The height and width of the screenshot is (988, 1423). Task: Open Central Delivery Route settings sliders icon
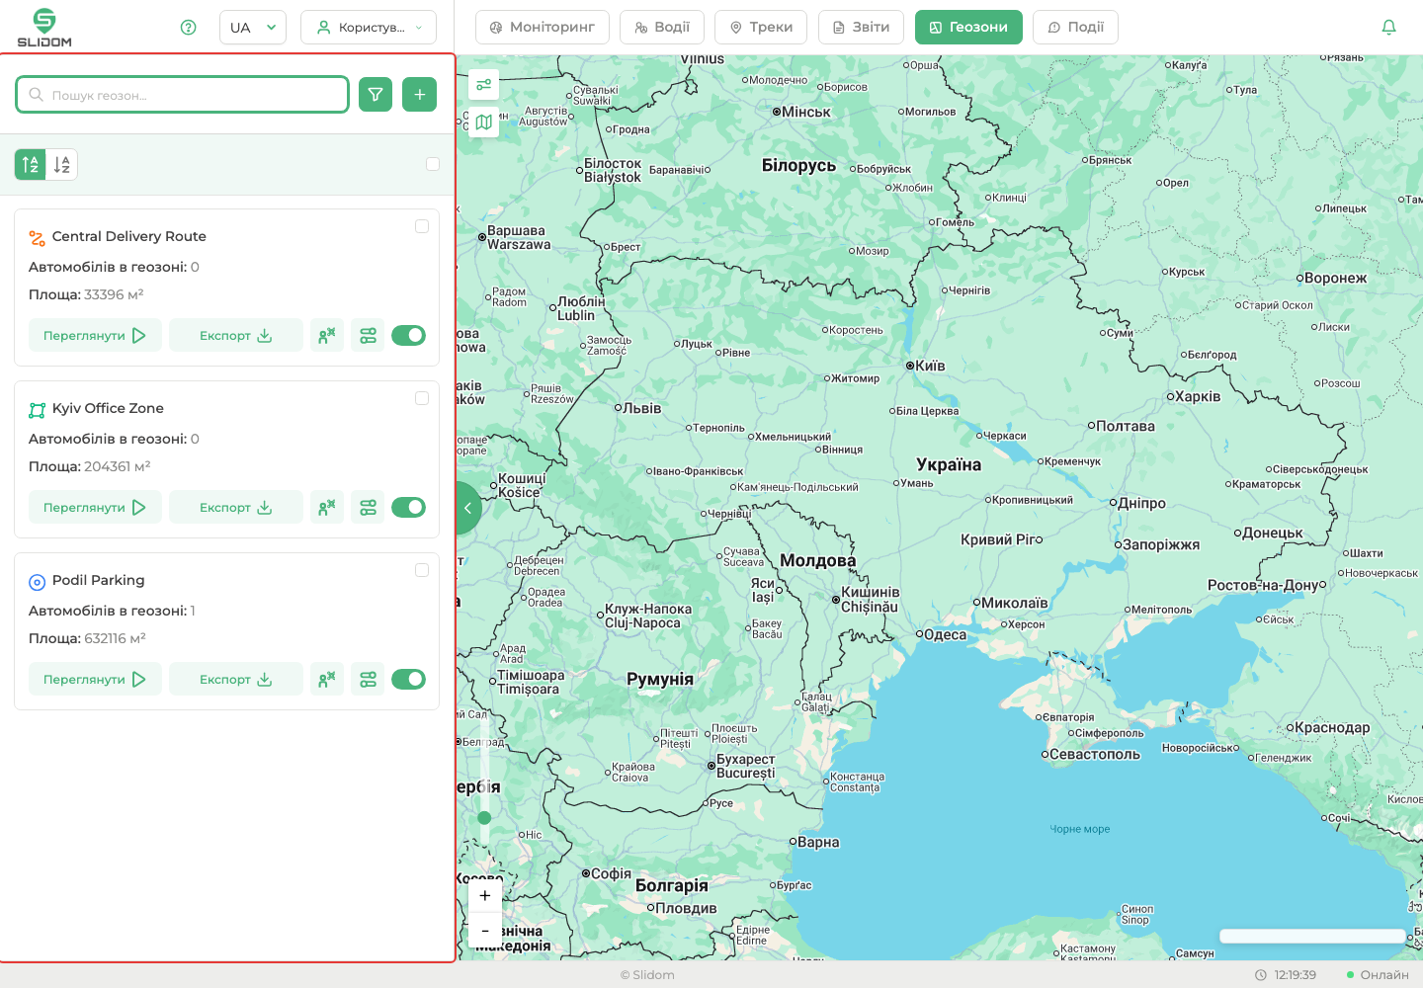[x=368, y=336]
